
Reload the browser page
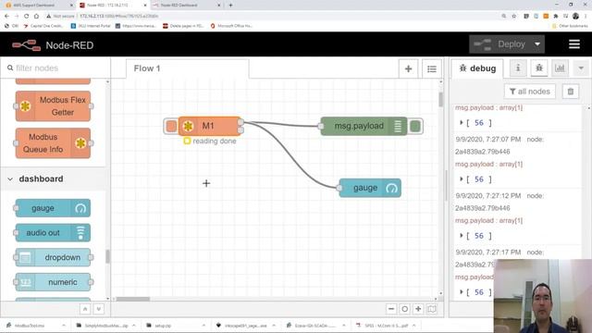[x=26, y=16]
